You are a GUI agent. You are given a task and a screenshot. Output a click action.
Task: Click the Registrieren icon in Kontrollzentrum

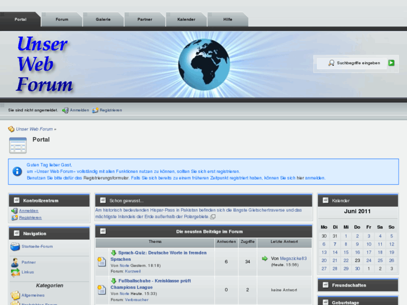(x=15, y=218)
